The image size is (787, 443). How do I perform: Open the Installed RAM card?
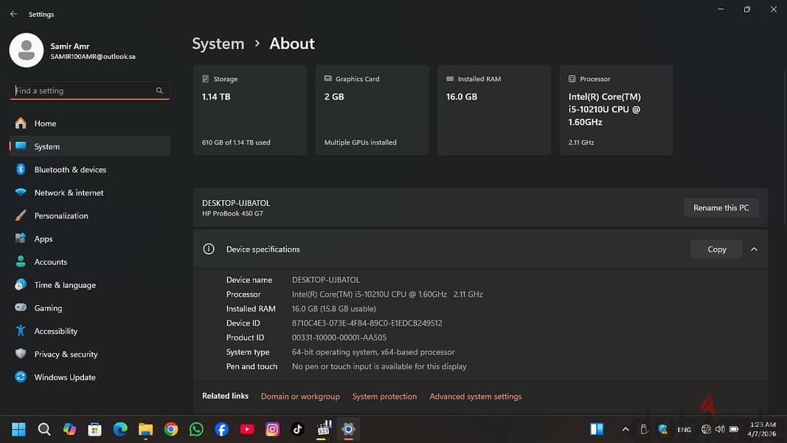click(x=494, y=110)
